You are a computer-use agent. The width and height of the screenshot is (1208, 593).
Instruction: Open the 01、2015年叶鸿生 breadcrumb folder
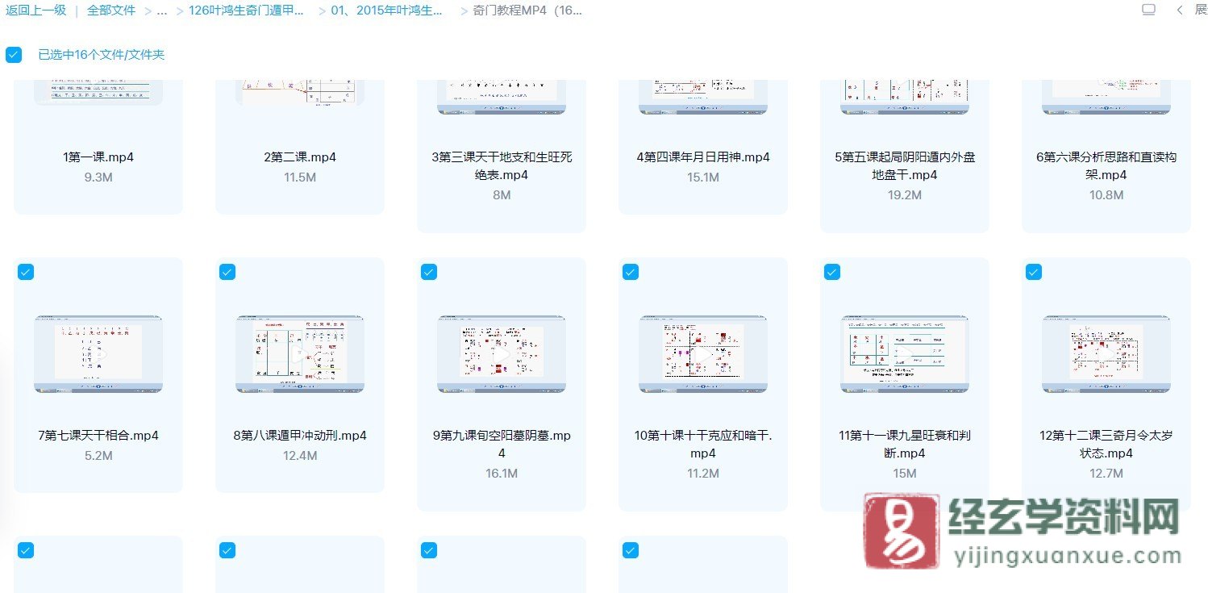[x=387, y=10]
